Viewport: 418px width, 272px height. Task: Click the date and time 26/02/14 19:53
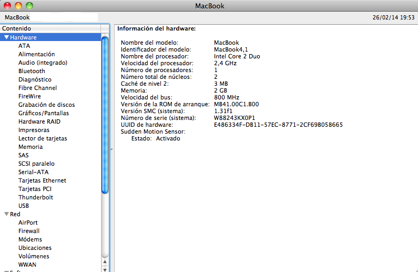(x=393, y=17)
